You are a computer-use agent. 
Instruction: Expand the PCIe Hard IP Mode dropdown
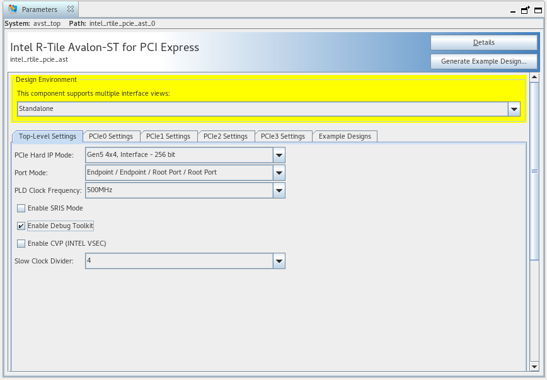[x=279, y=155]
